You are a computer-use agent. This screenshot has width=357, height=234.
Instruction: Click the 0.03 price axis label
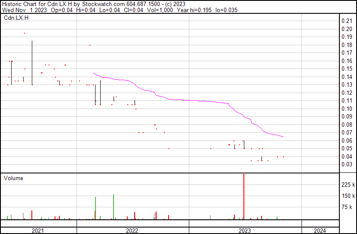click(x=347, y=164)
